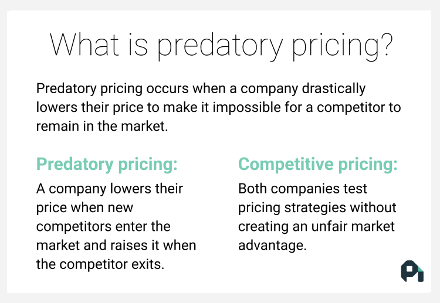Click the word 'competitor' in second definition line
Viewport: 440px width, 303px height.
click(x=351, y=108)
